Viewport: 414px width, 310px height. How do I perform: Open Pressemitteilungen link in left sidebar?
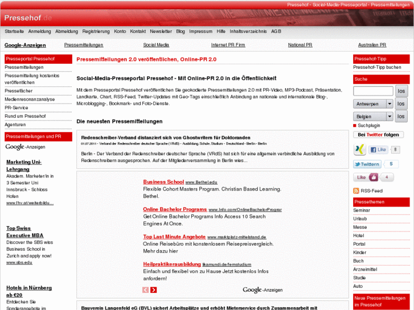click(x=24, y=67)
